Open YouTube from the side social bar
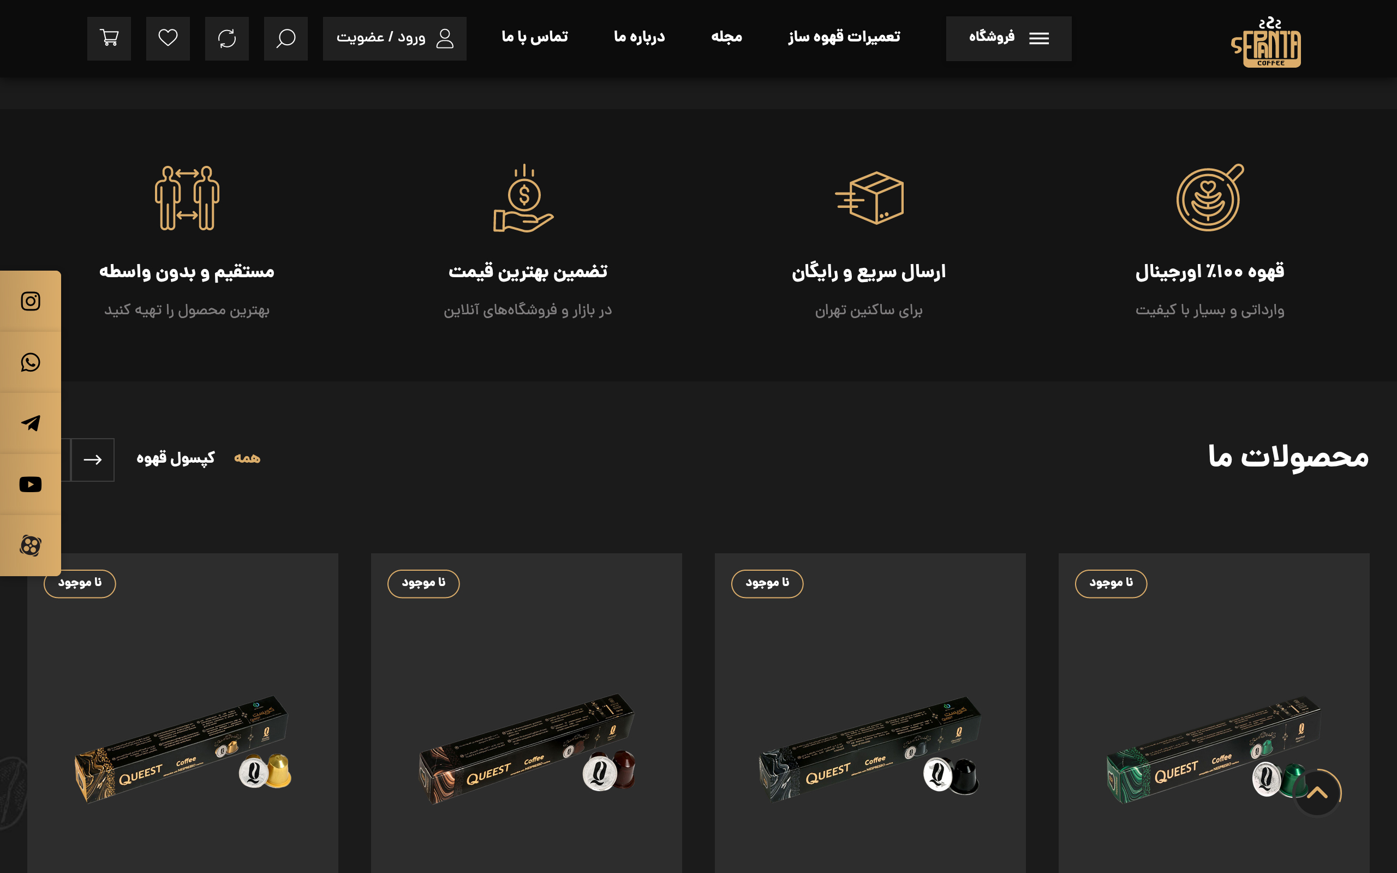Image resolution: width=1397 pixels, height=873 pixels. click(x=30, y=485)
